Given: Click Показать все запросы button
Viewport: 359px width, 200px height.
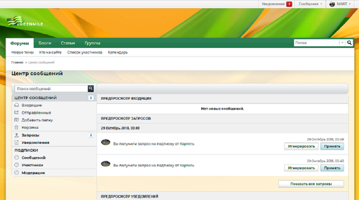Looking at the screenshot, I should [311, 184].
